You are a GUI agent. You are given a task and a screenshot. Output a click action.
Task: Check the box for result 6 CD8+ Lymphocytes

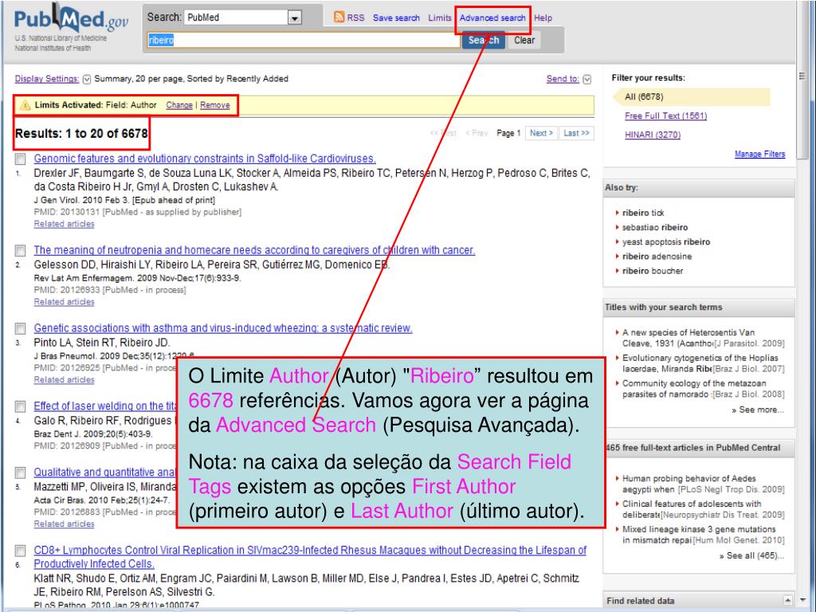20,551
